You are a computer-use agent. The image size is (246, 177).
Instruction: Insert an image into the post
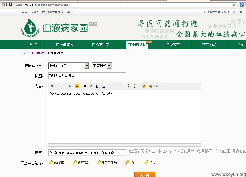click(150, 86)
